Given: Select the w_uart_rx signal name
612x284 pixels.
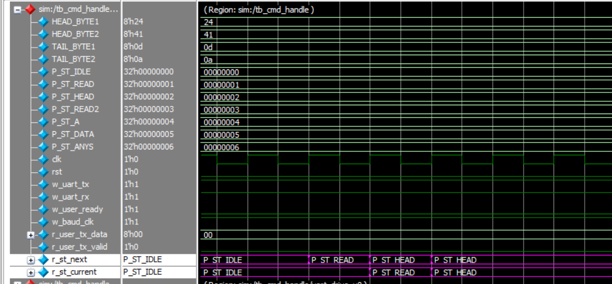Looking at the screenshot, I should [x=71, y=196].
